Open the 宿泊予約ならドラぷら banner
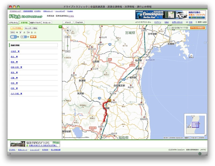Viewport: 215px width, 166px height. [35, 144]
